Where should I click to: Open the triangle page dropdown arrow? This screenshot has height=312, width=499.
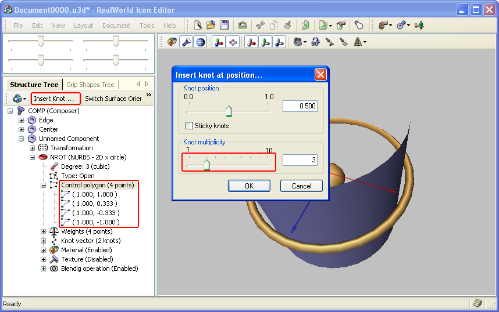(x=331, y=26)
